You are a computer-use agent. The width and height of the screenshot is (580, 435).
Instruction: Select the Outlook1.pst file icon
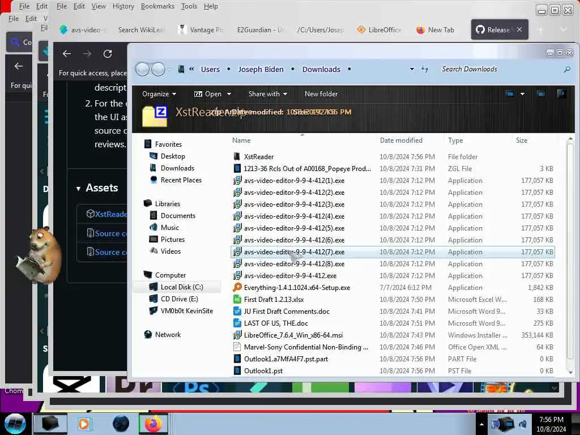(x=237, y=370)
